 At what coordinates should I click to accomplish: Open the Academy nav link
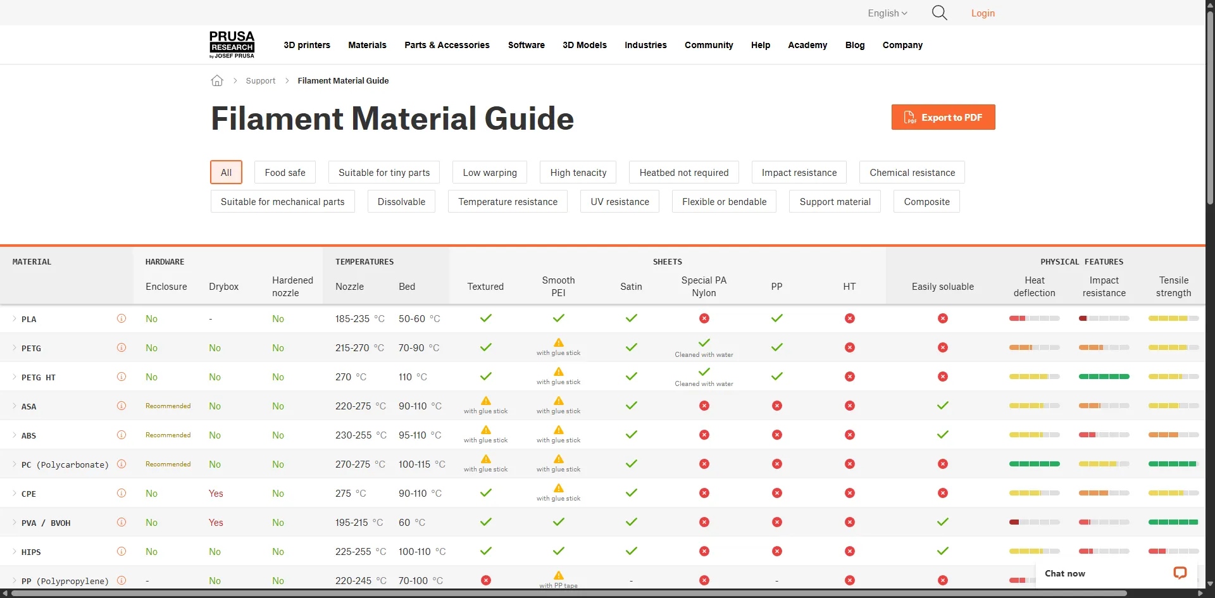coord(807,45)
